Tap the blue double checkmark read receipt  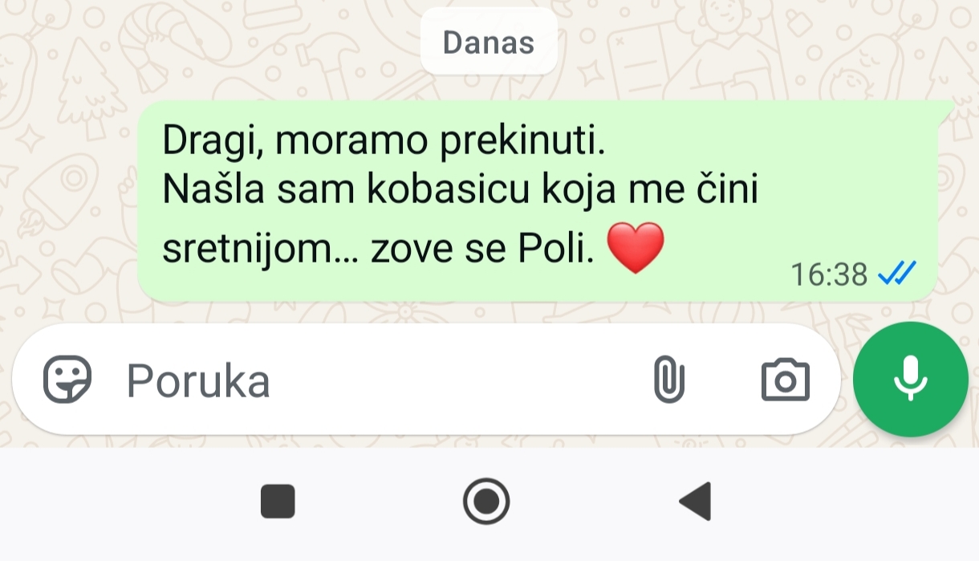click(x=897, y=274)
